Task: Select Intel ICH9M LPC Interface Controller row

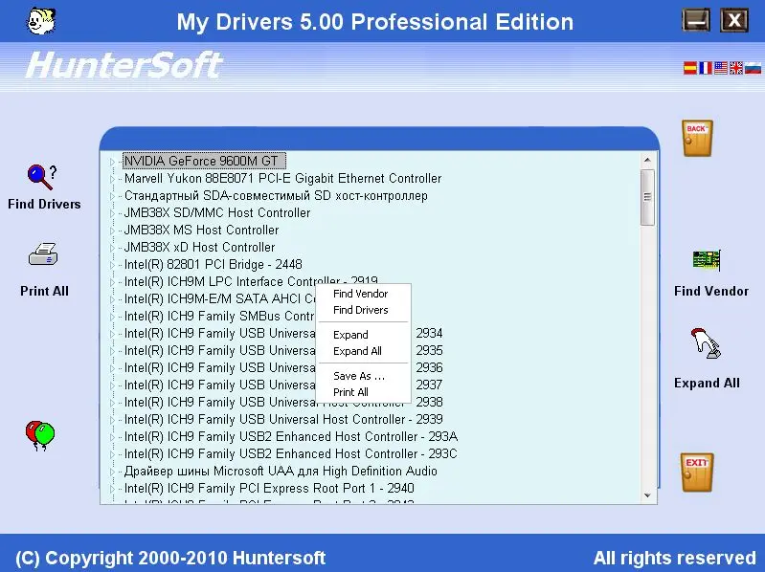Action: [251, 281]
